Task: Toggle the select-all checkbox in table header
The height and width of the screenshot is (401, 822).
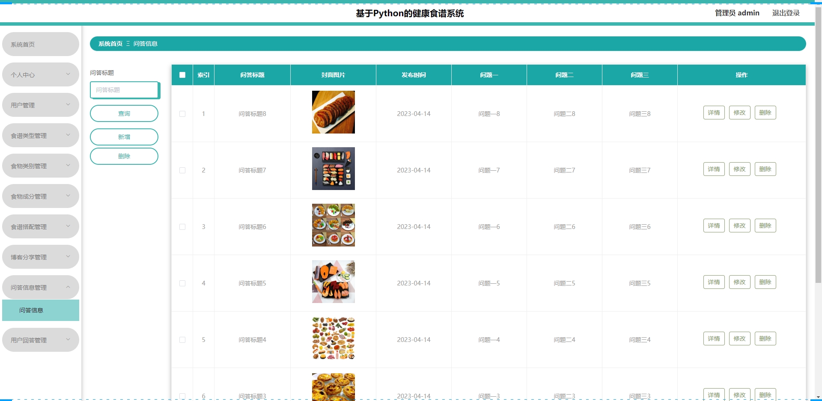Action: click(182, 75)
